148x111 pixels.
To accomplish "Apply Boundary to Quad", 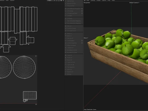I will tap(74, 52).
